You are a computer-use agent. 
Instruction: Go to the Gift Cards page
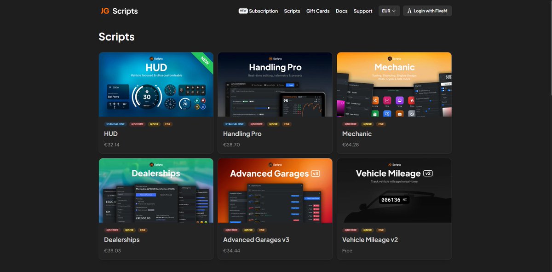pyautogui.click(x=318, y=11)
